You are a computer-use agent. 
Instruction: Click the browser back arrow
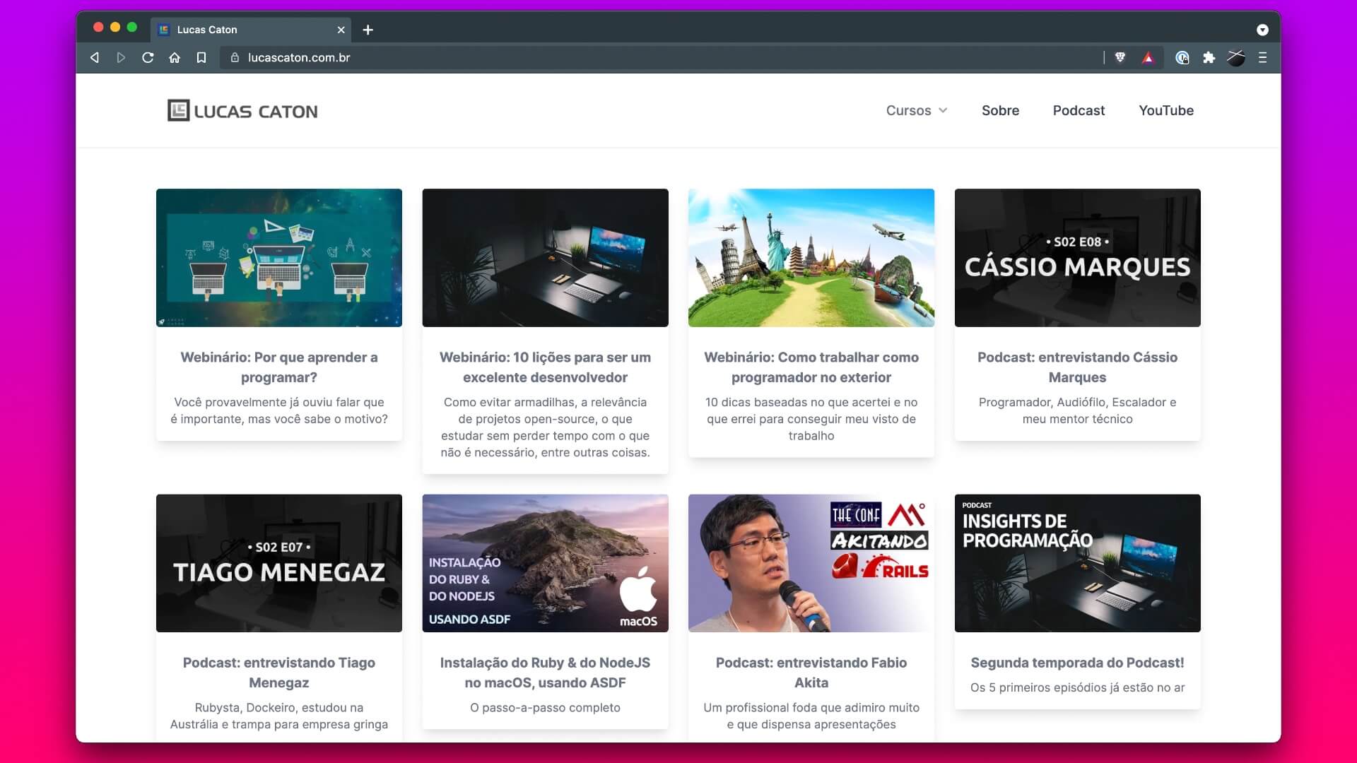[x=95, y=58]
